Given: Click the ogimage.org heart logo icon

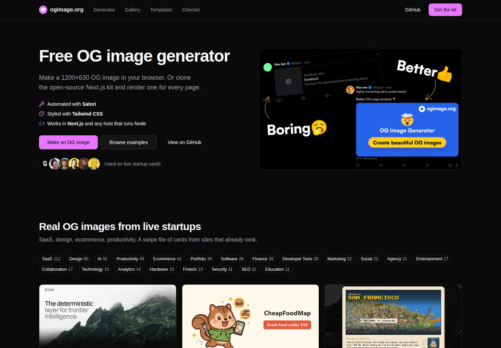Looking at the screenshot, I should [43, 10].
